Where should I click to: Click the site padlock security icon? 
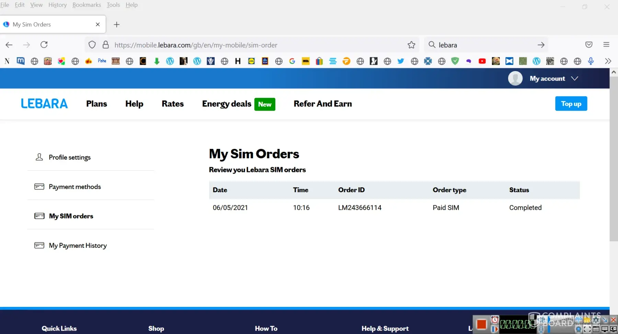[106, 45]
